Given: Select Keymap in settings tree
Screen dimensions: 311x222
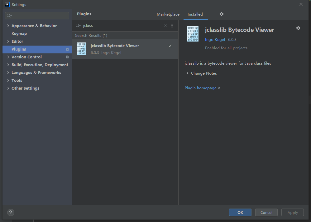Looking at the screenshot, I should (19, 34).
